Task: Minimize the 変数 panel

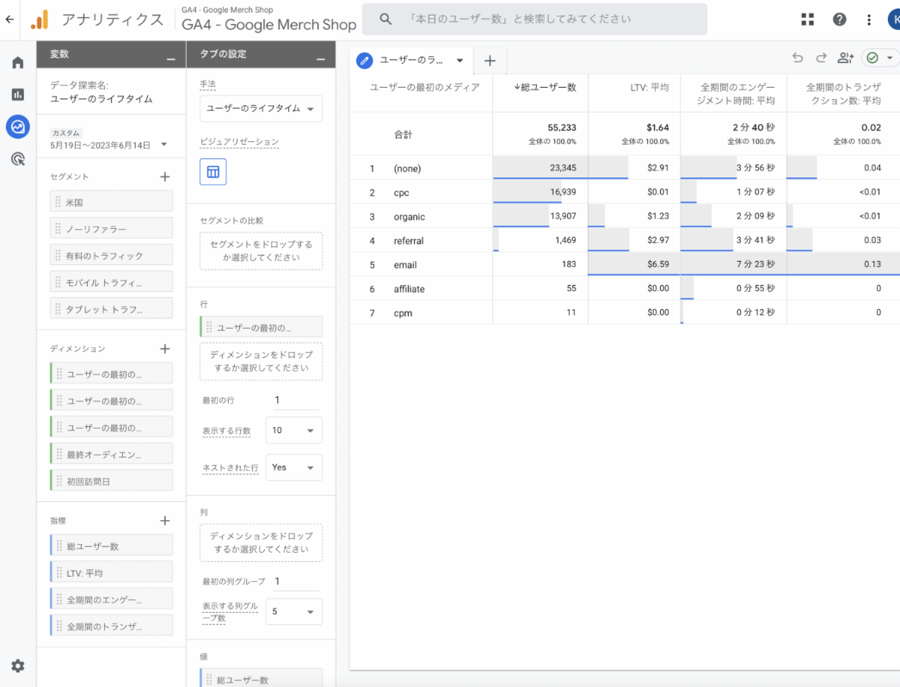Action: (x=171, y=59)
